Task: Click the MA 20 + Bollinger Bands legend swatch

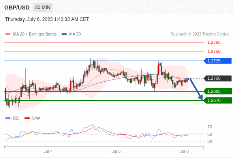Action: pos(8,34)
